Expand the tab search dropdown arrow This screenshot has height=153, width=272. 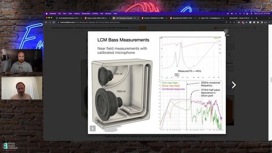point(269,18)
